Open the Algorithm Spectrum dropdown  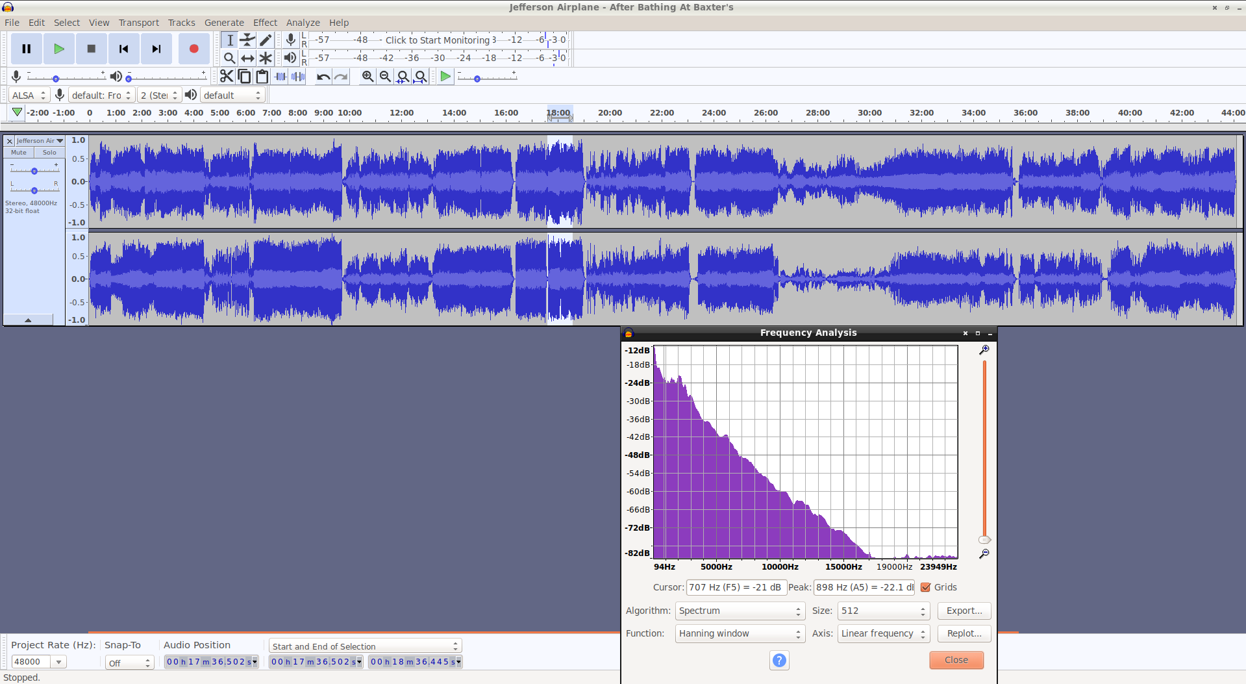[x=740, y=611]
